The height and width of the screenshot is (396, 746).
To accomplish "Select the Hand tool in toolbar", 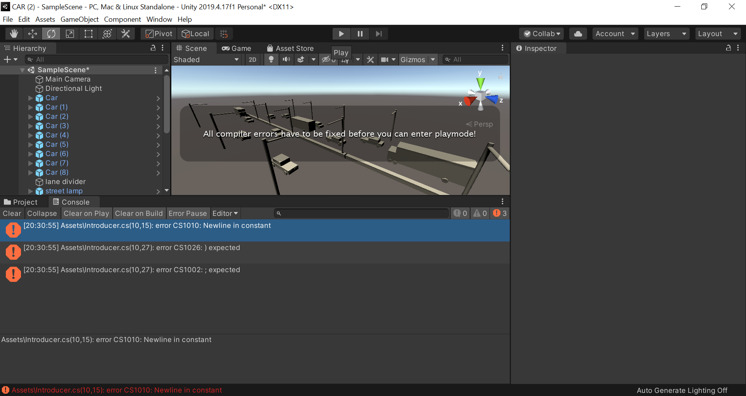I will 14,34.
